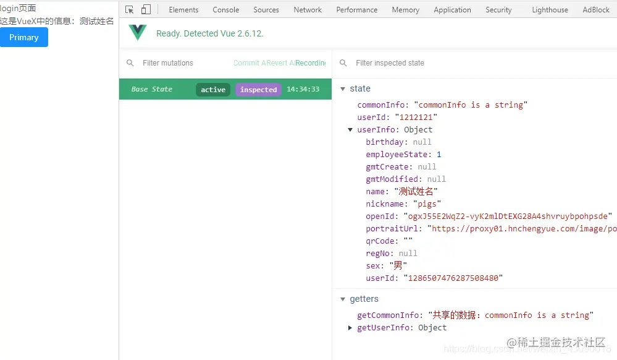Open the Sources tab
The width and height of the screenshot is (617, 360).
click(x=266, y=10)
